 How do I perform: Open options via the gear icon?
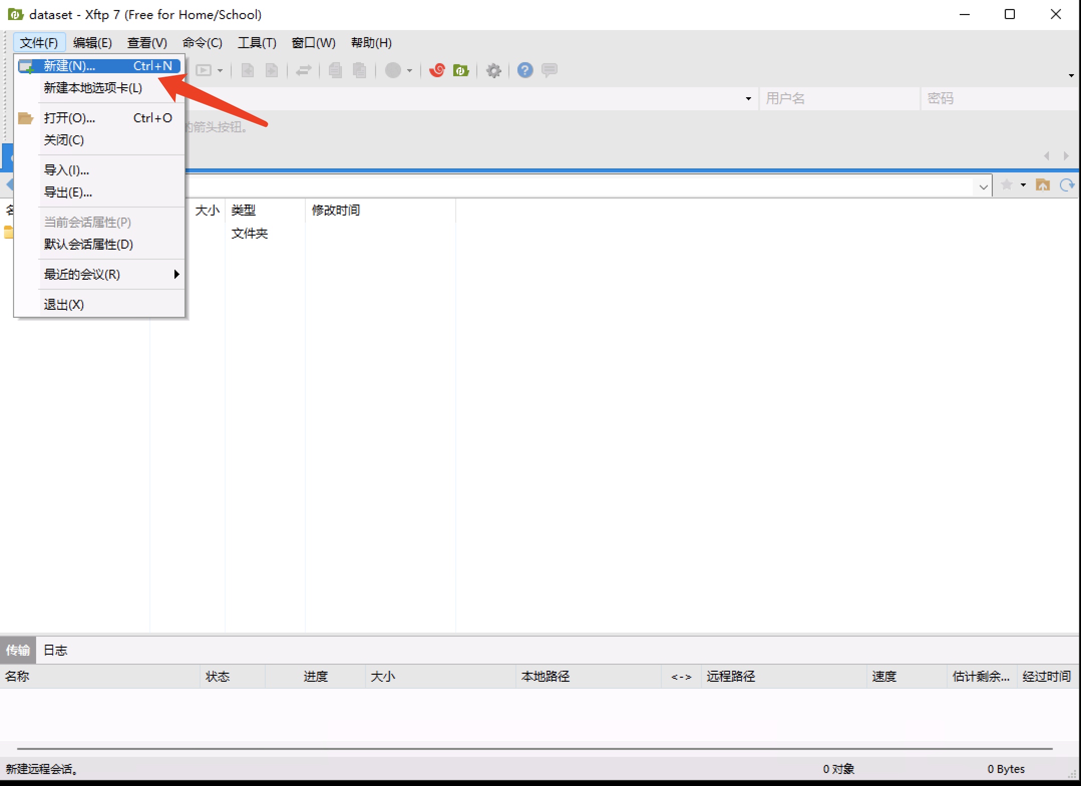pos(494,70)
